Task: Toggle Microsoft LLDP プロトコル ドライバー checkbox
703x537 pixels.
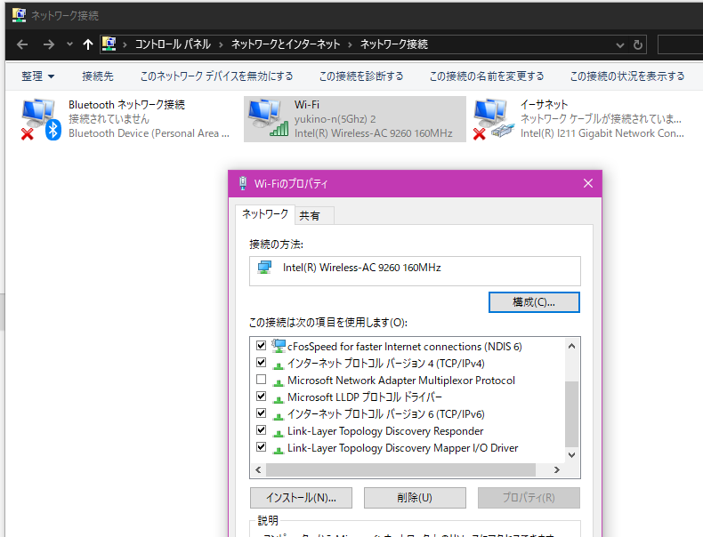Action: click(x=261, y=397)
